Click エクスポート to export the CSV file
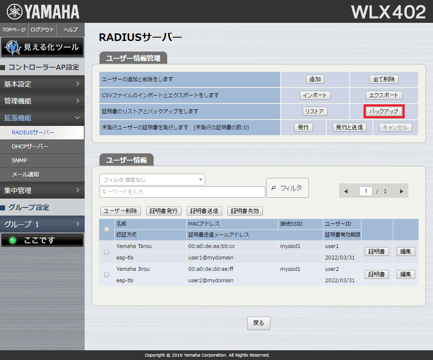 pyautogui.click(x=383, y=95)
